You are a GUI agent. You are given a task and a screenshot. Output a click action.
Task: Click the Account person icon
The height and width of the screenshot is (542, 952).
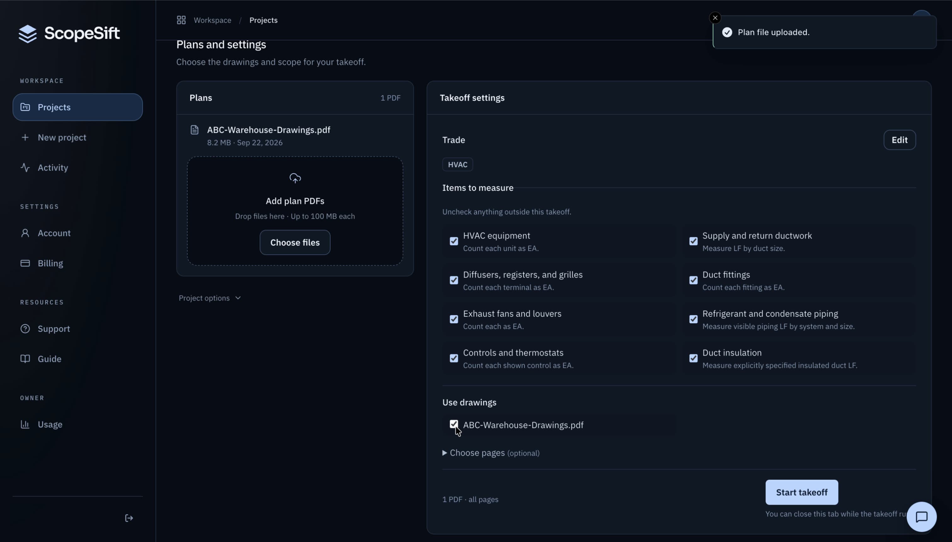click(x=25, y=233)
